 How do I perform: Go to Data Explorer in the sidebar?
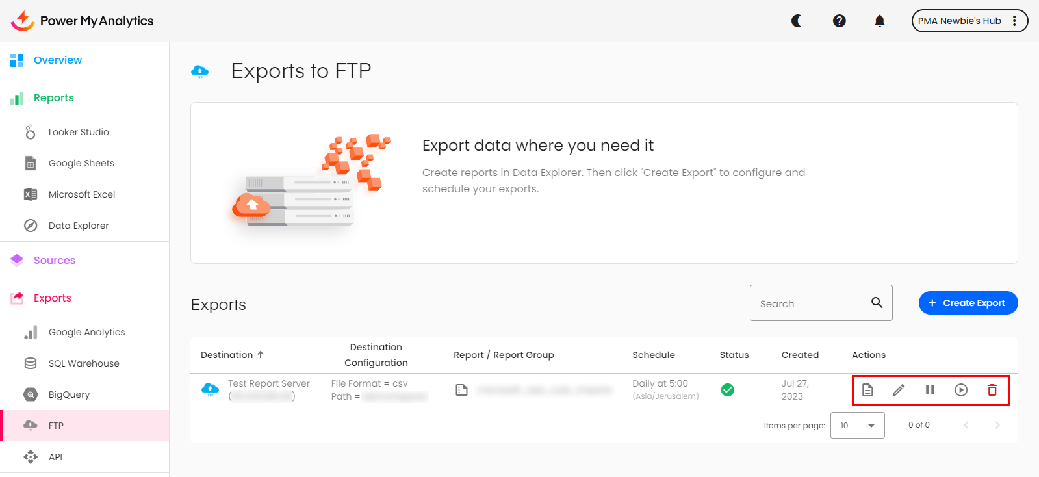coord(79,226)
